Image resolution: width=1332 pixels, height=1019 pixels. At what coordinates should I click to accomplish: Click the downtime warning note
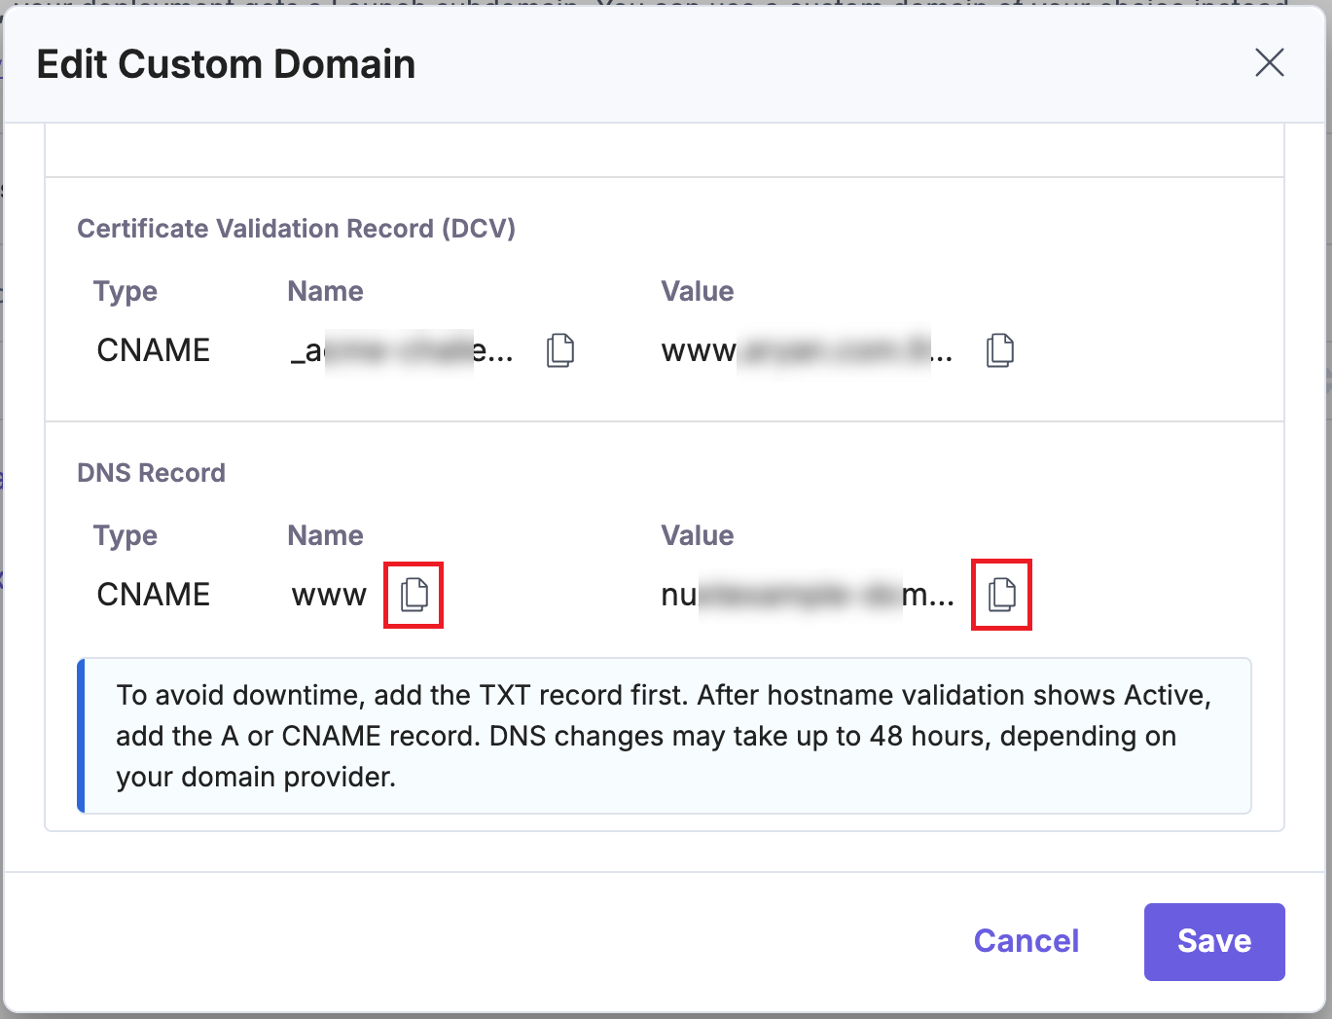[x=665, y=736]
